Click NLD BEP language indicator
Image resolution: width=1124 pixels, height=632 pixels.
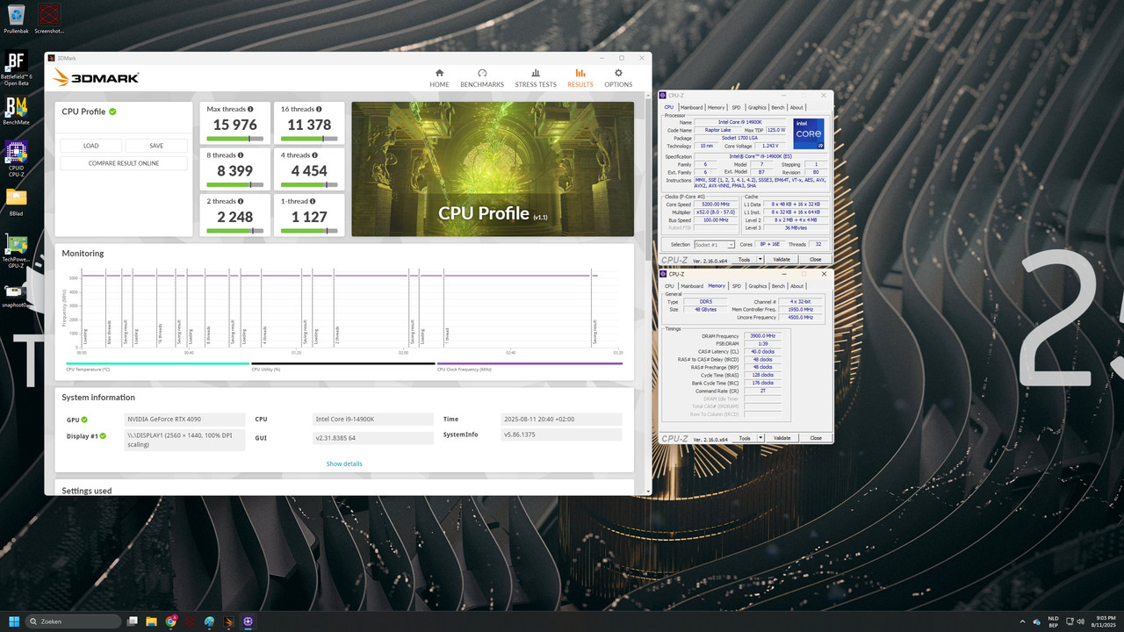[1054, 621]
